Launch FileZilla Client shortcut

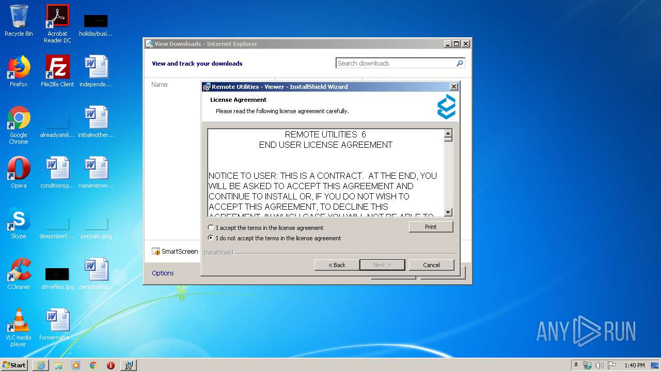pyautogui.click(x=57, y=71)
